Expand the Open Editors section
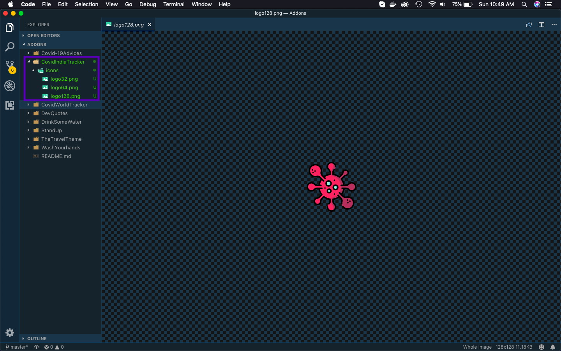Screen dimensions: 561x351 (60, 35)
